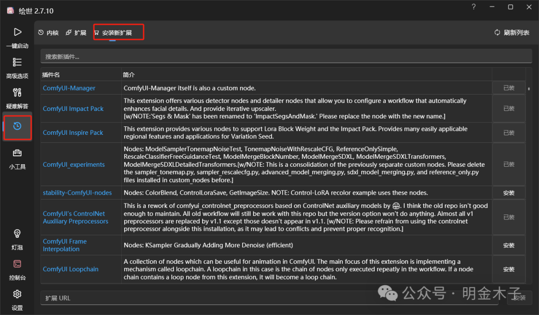The image size is (539, 315).
Task: Click 已装 button for ComfyUI-Manager
Action: [509, 88]
